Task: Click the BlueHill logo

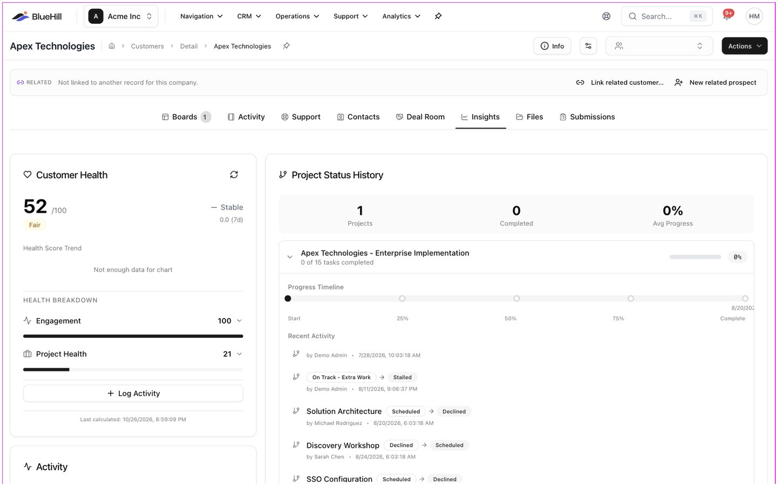Action: point(37,16)
